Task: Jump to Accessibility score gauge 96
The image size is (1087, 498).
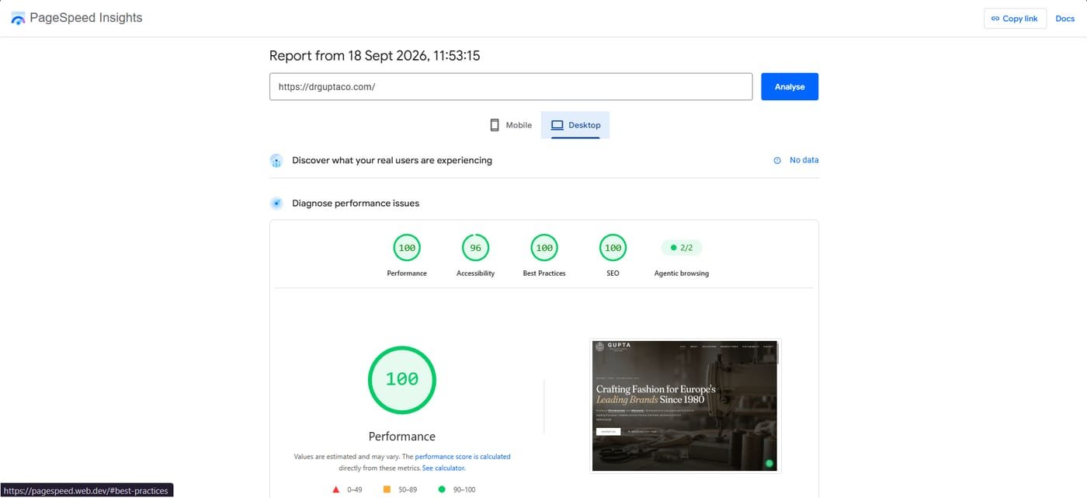Action: click(475, 248)
